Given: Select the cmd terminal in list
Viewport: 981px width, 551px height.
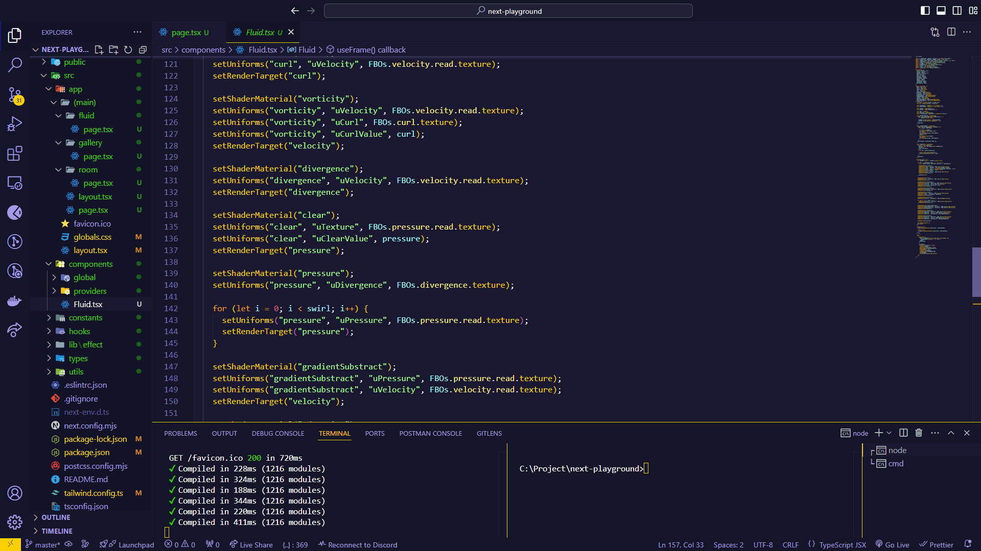Looking at the screenshot, I should pos(895,463).
